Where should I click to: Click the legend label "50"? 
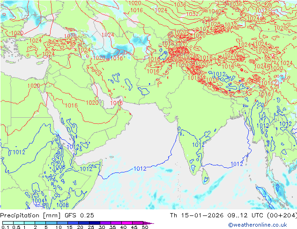(145, 227)
